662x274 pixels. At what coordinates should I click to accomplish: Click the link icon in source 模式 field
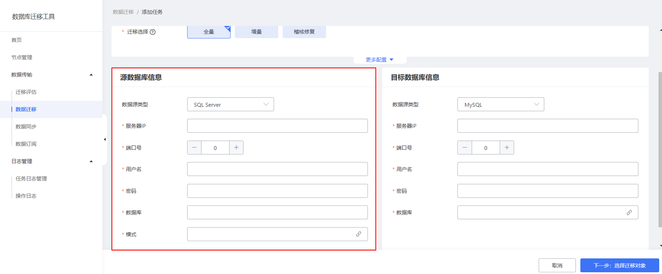(358, 234)
